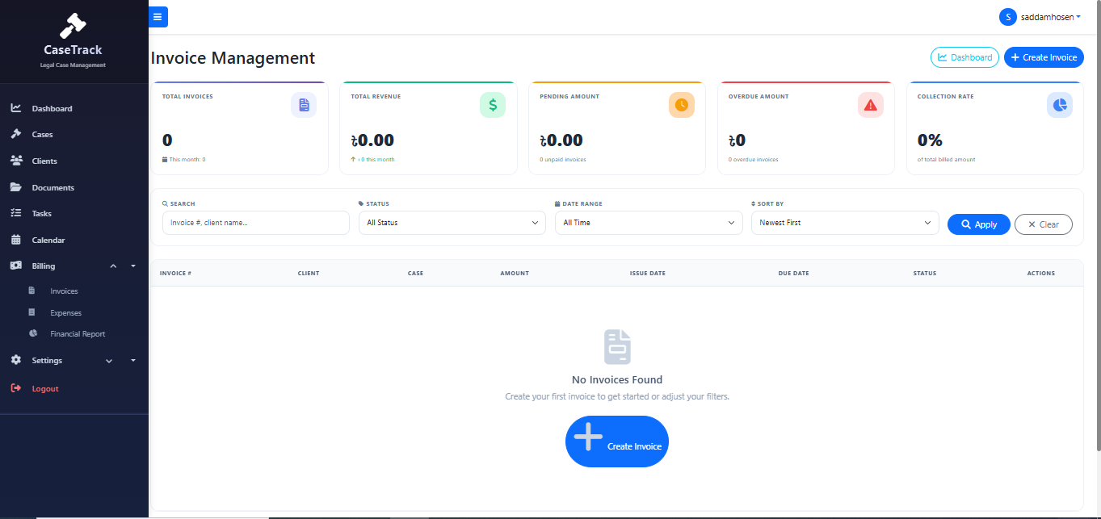This screenshot has width=1101, height=519.
Task: Click the Expenses receipt icon in sidebar
Action: click(x=32, y=312)
